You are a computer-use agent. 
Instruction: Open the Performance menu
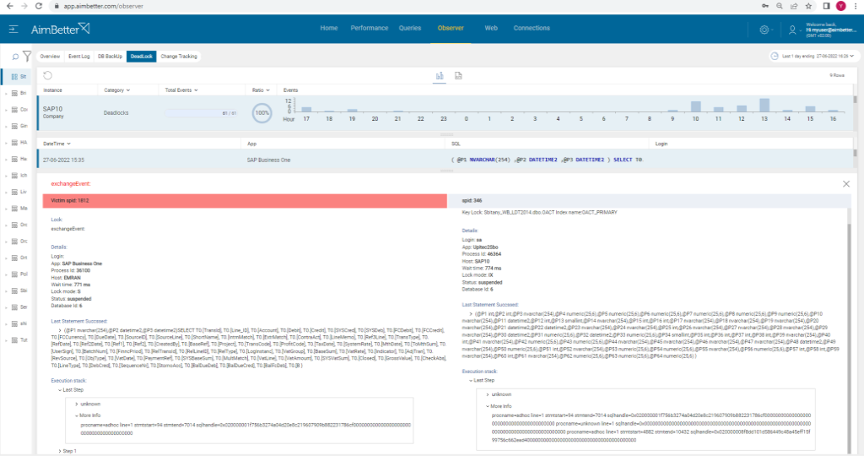(x=370, y=28)
